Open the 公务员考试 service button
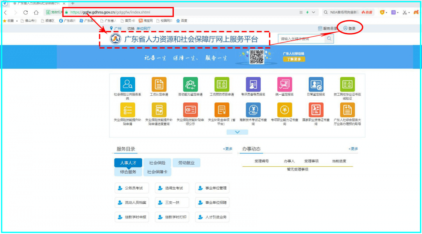Viewport: 422px width, 234px height. pyautogui.click(x=131, y=188)
